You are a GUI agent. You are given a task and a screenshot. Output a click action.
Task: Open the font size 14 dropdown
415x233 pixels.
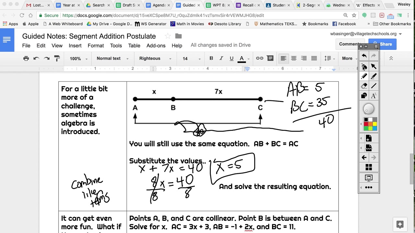(191, 59)
